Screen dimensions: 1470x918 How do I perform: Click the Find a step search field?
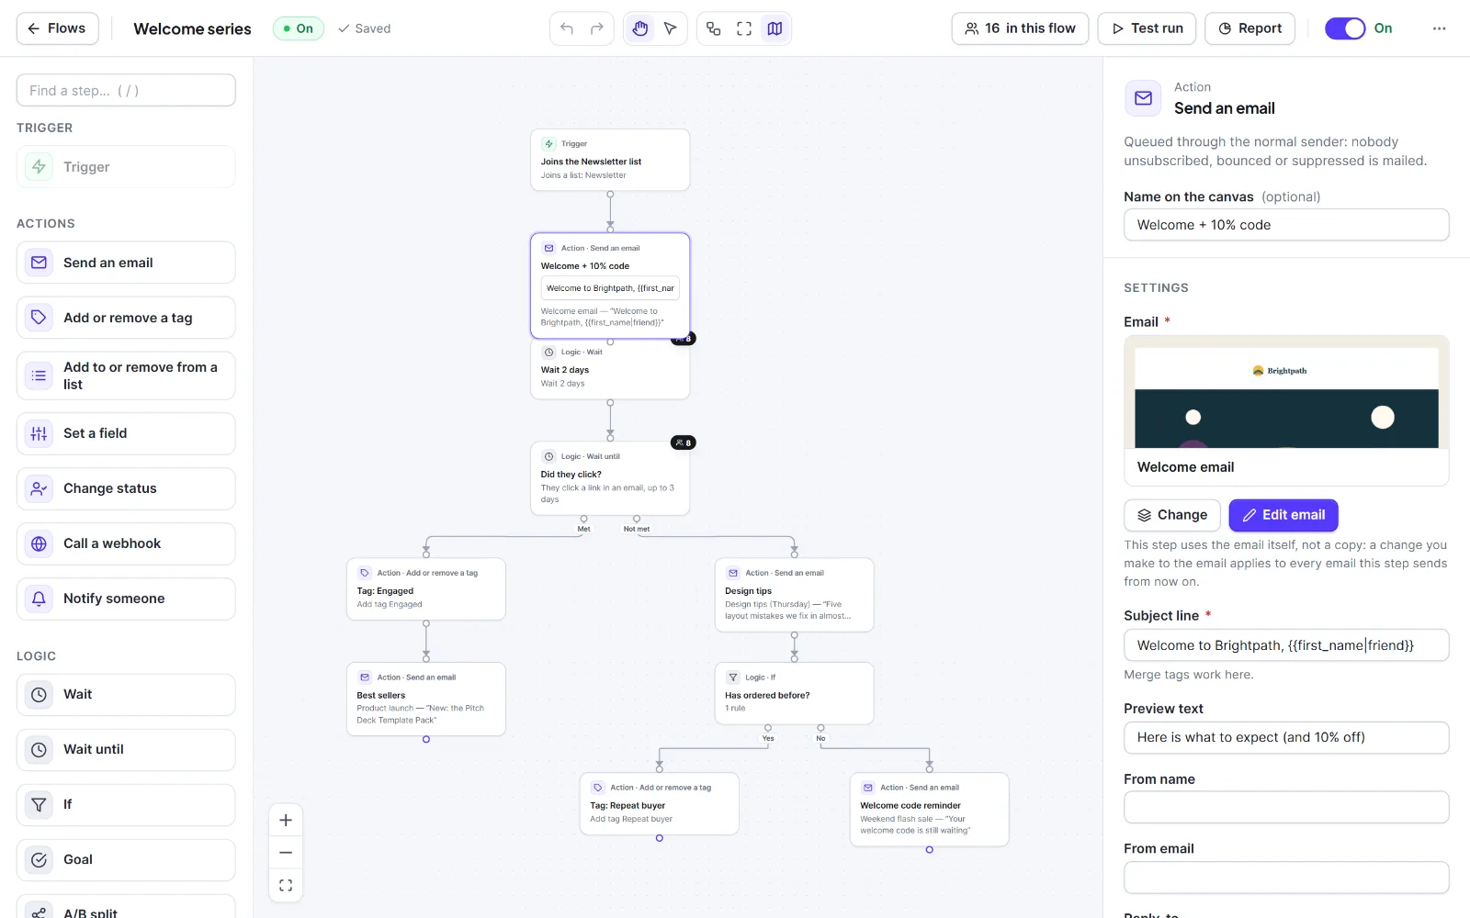pyautogui.click(x=126, y=90)
